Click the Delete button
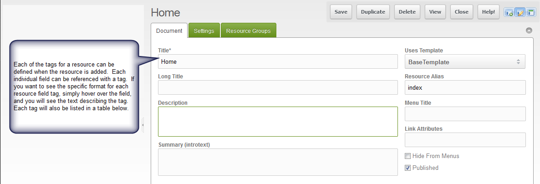540x184 pixels. point(407,12)
